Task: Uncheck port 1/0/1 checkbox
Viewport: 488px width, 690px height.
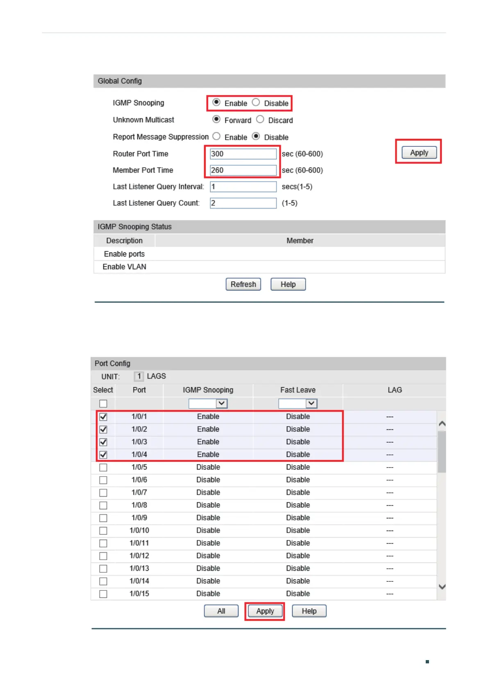Action: pos(103,417)
